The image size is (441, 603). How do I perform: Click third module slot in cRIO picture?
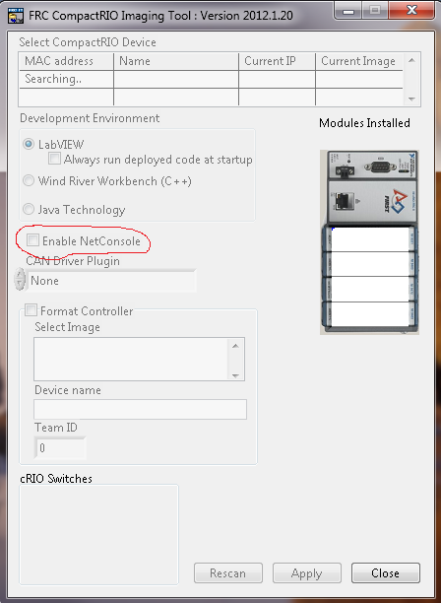click(369, 289)
